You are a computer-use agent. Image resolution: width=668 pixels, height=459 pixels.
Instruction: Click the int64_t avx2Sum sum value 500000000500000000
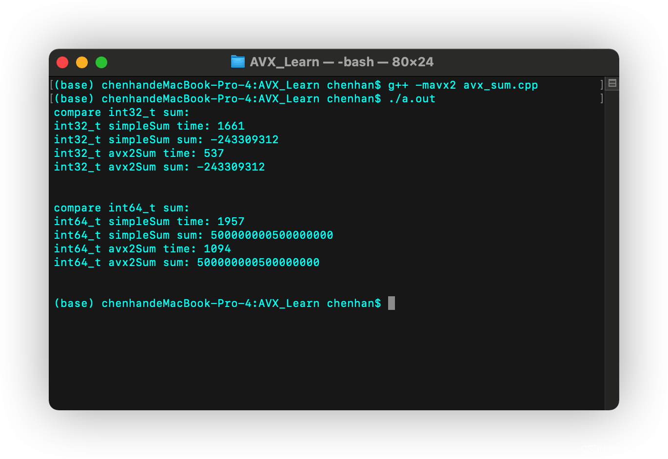(258, 263)
